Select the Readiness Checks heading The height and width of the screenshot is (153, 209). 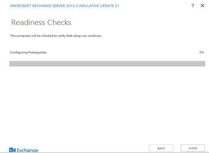tap(41, 22)
